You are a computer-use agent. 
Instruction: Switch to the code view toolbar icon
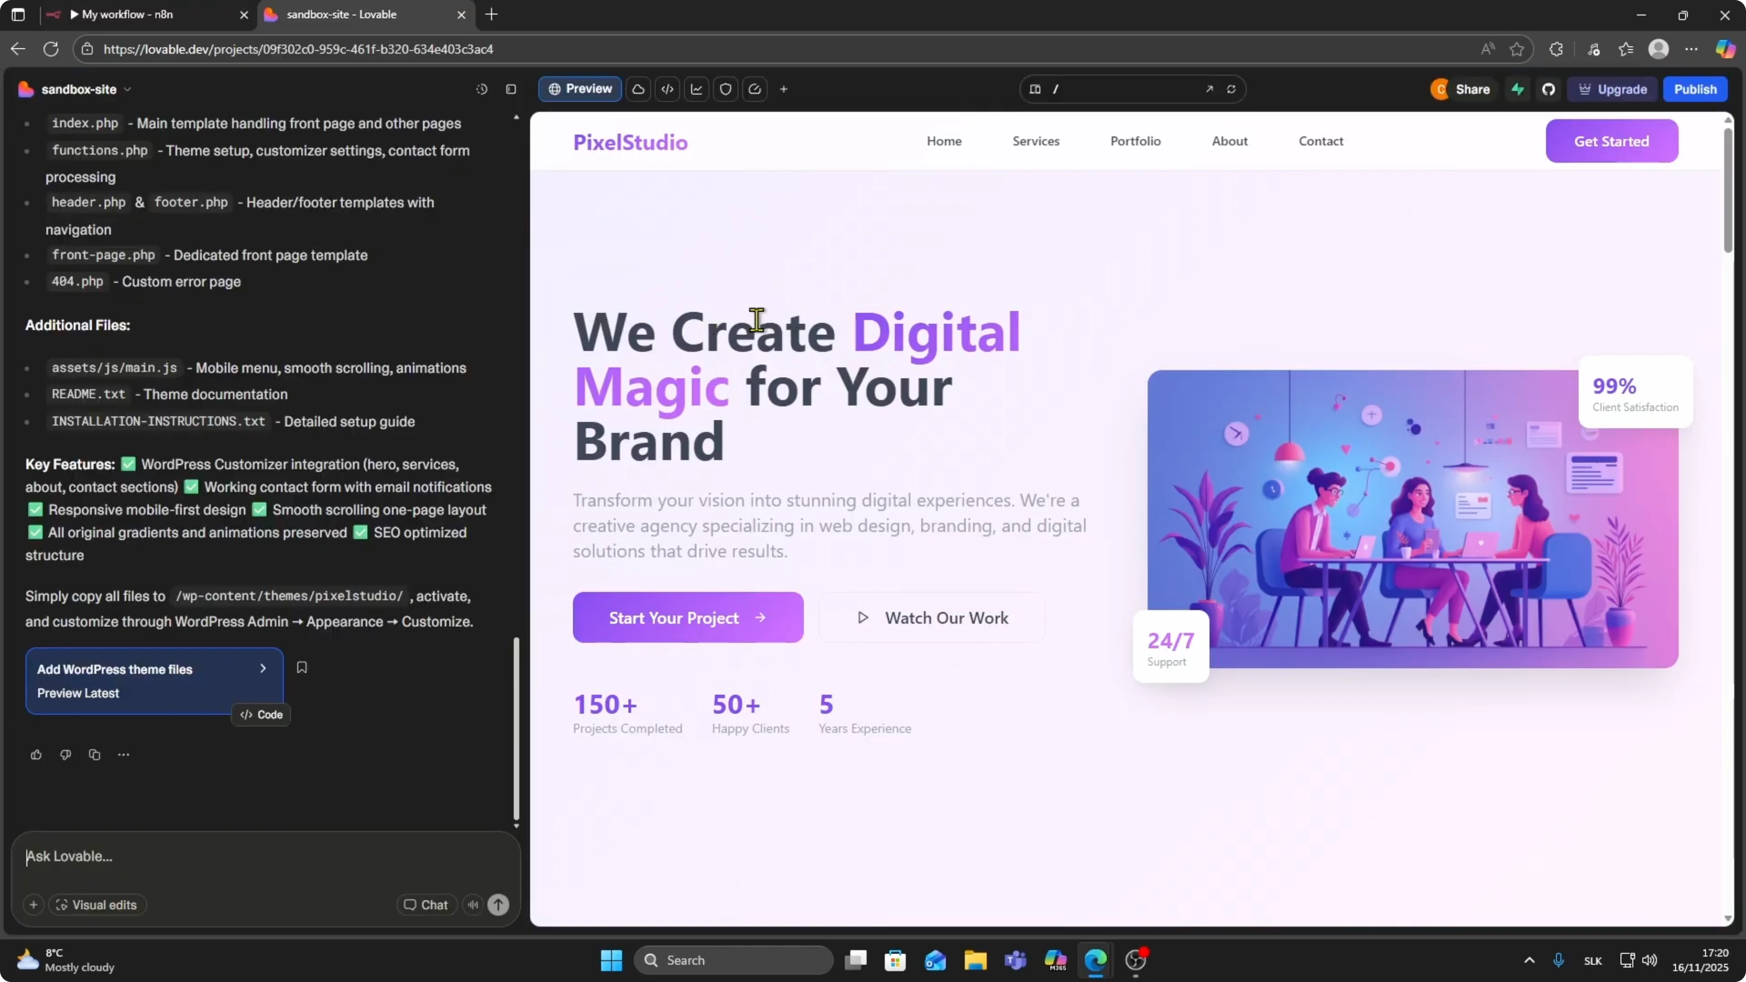click(x=667, y=90)
